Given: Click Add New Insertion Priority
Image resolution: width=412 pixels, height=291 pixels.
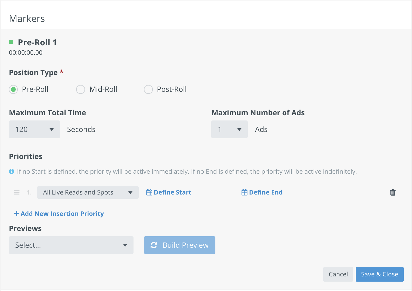Looking at the screenshot, I should point(62,214).
